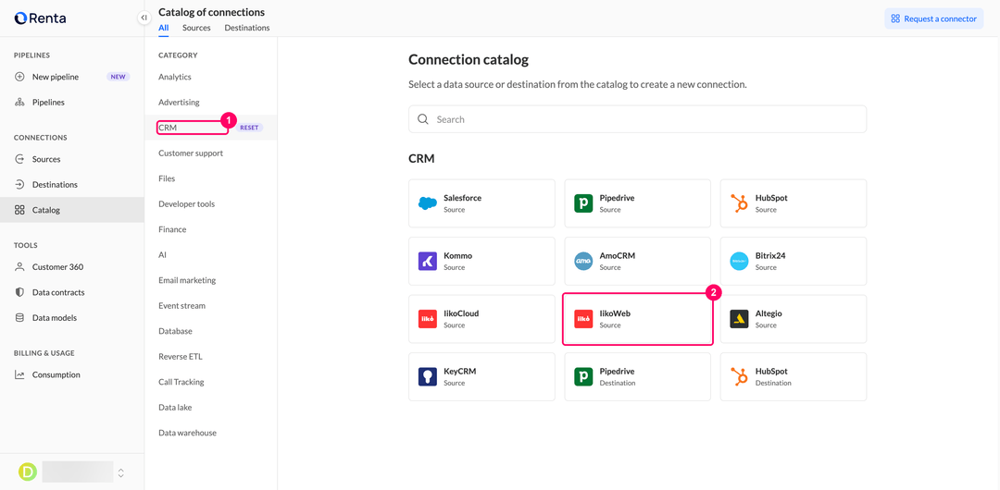Click the NEW badge beside New pipeline
This screenshot has width=1000, height=490.
(x=119, y=77)
